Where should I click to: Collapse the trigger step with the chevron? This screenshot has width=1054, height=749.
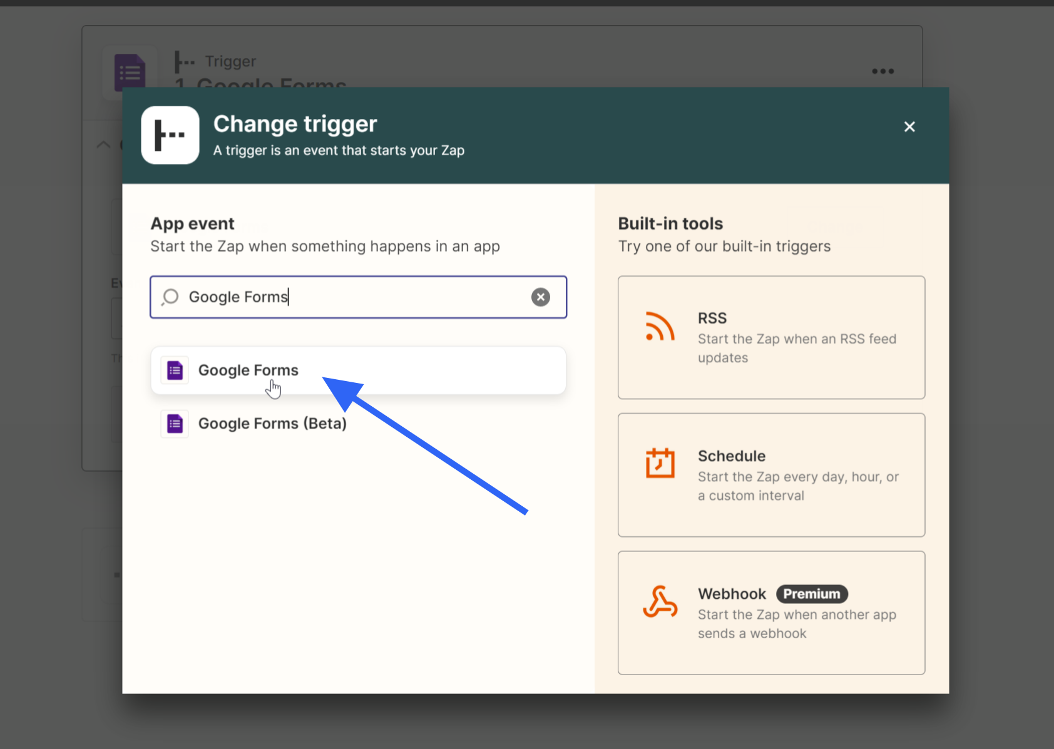coord(102,145)
